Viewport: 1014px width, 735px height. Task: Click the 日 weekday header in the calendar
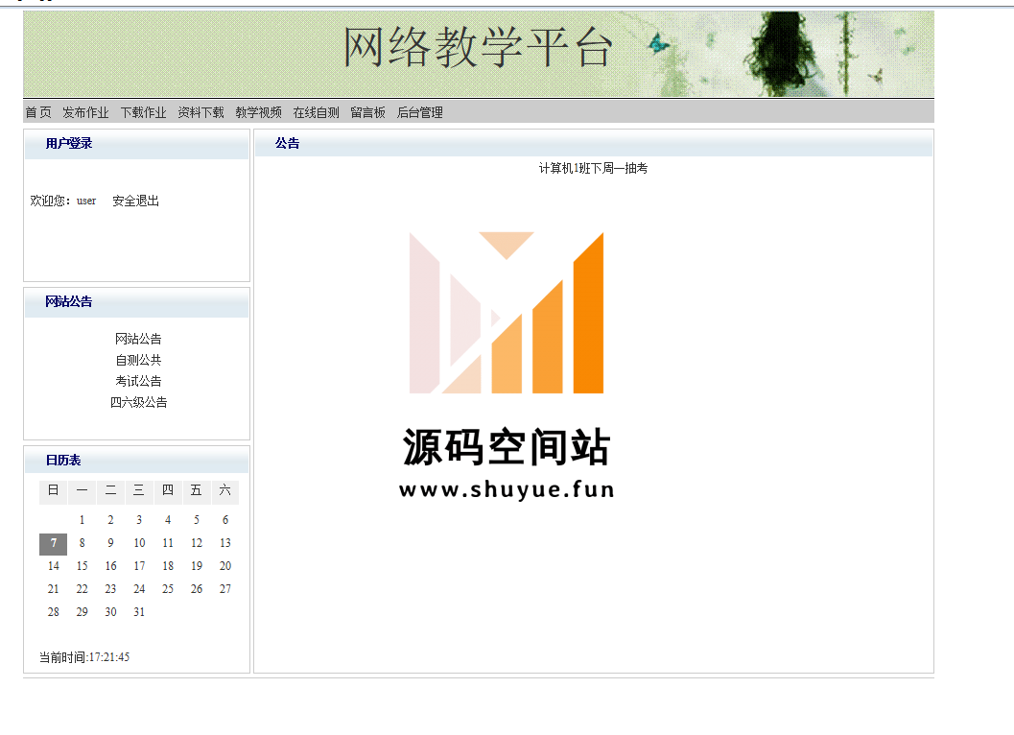[x=53, y=490]
